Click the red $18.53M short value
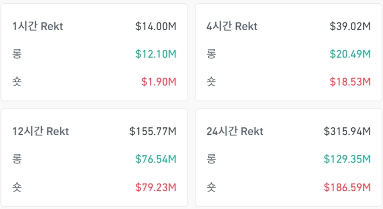Viewport: 383px width, 209px height. coord(350,82)
